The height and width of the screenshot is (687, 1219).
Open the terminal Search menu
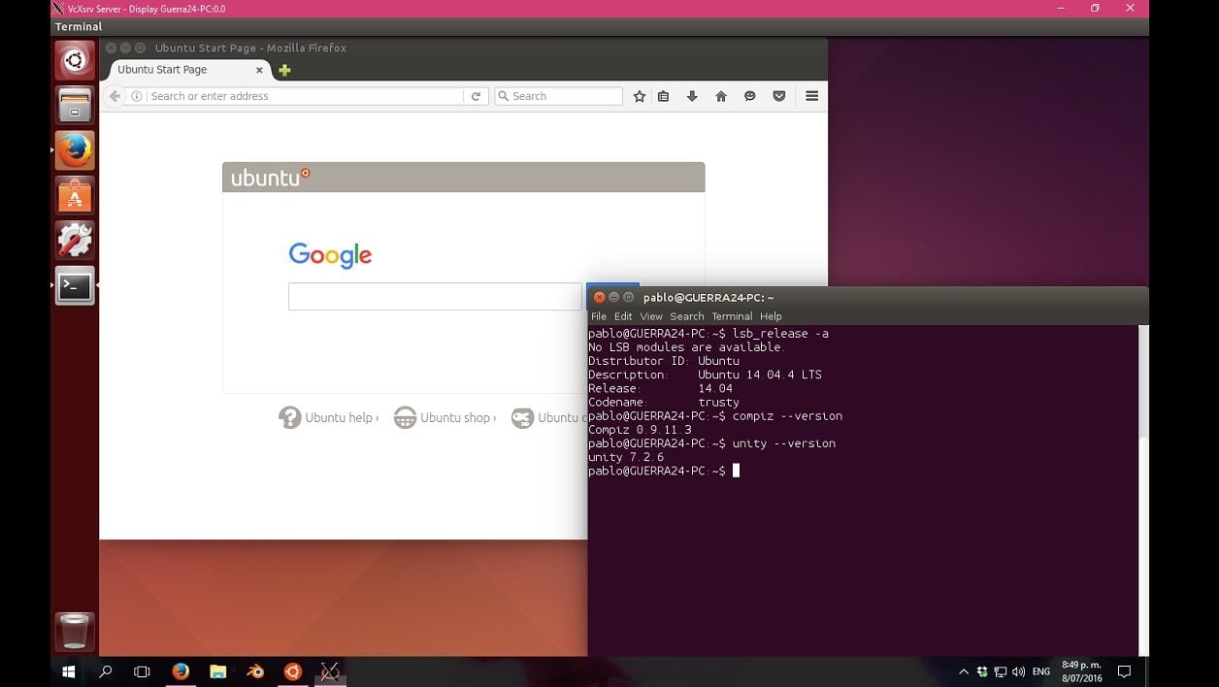[687, 316]
